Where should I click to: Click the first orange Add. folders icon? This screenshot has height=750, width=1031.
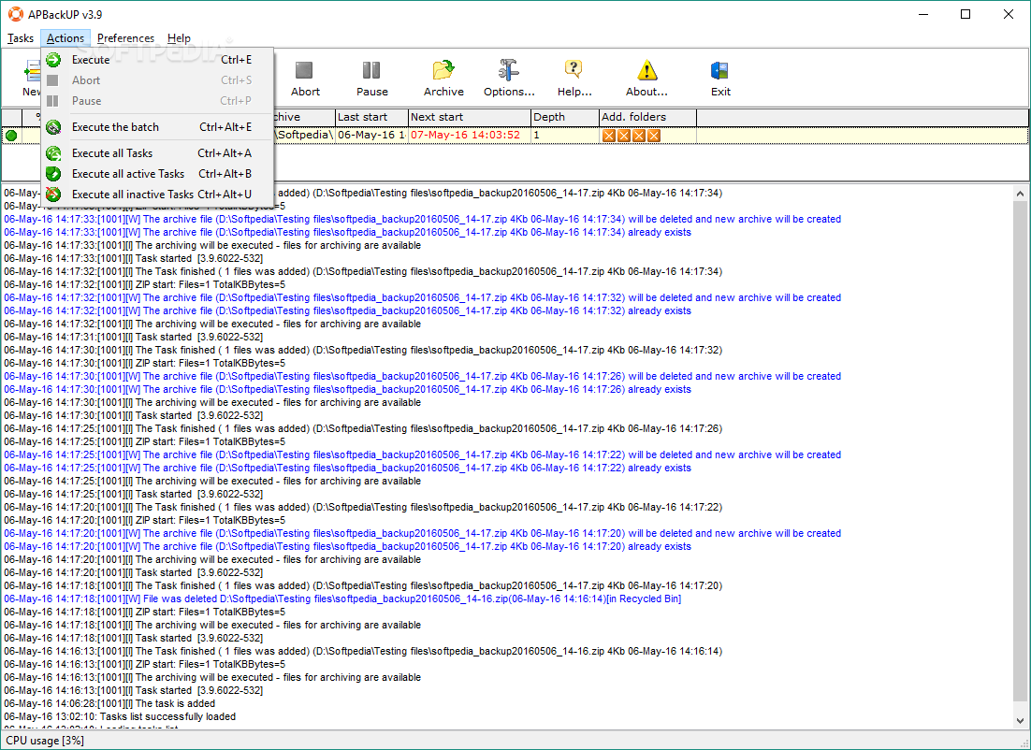pyautogui.click(x=608, y=136)
